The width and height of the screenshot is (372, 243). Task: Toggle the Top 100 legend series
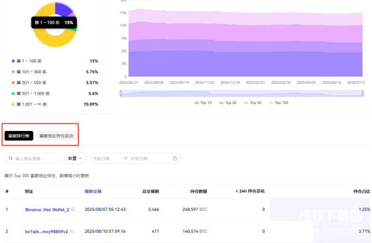(279, 103)
